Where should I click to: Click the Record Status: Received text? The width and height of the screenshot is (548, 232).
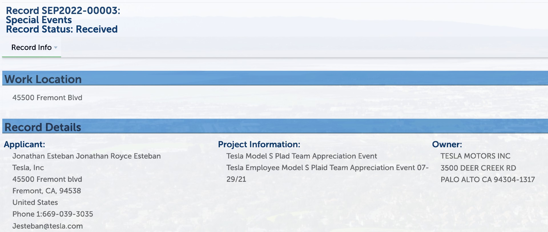pos(62,29)
